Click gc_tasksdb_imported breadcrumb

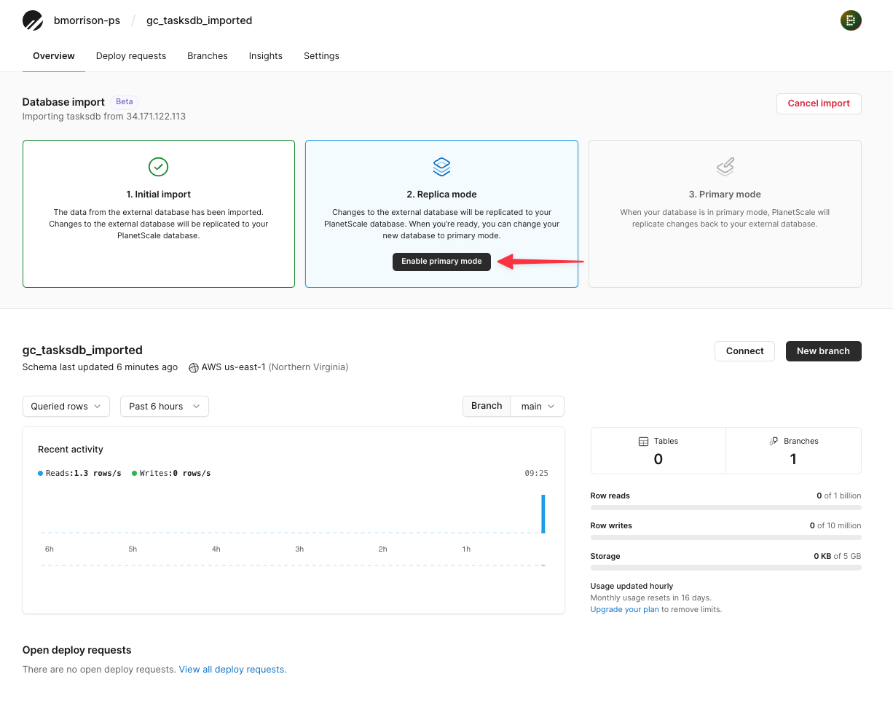click(x=200, y=20)
